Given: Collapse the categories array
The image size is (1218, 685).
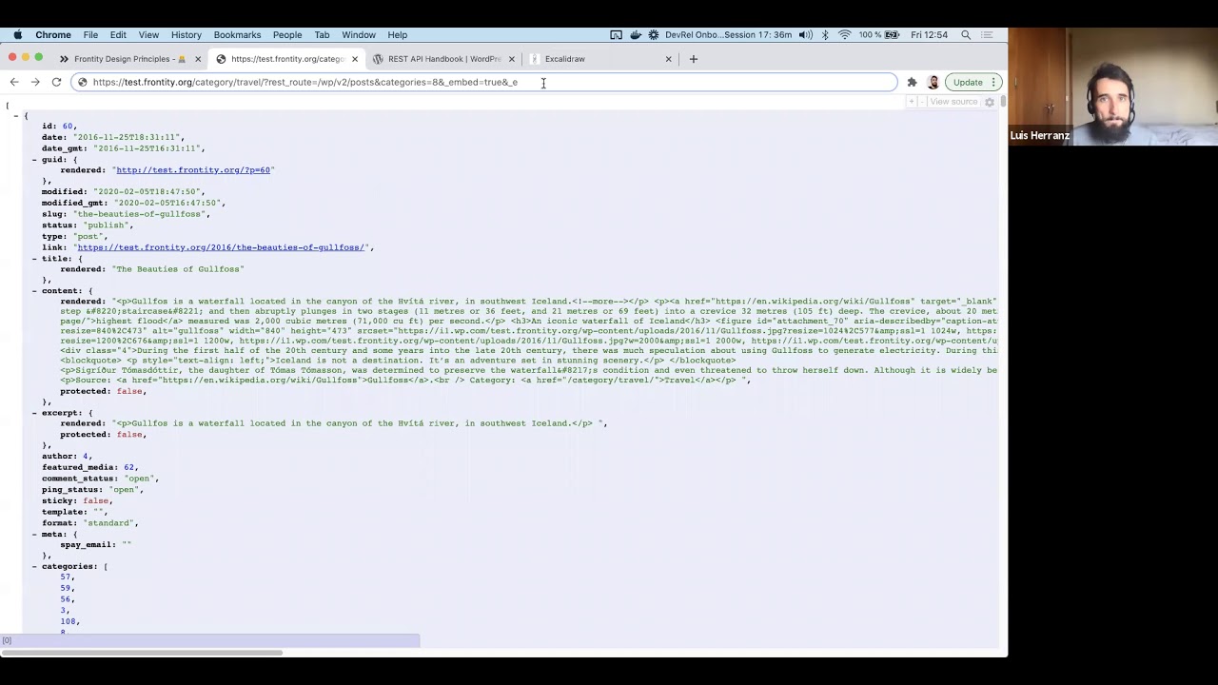Looking at the screenshot, I should (x=34, y=567).
